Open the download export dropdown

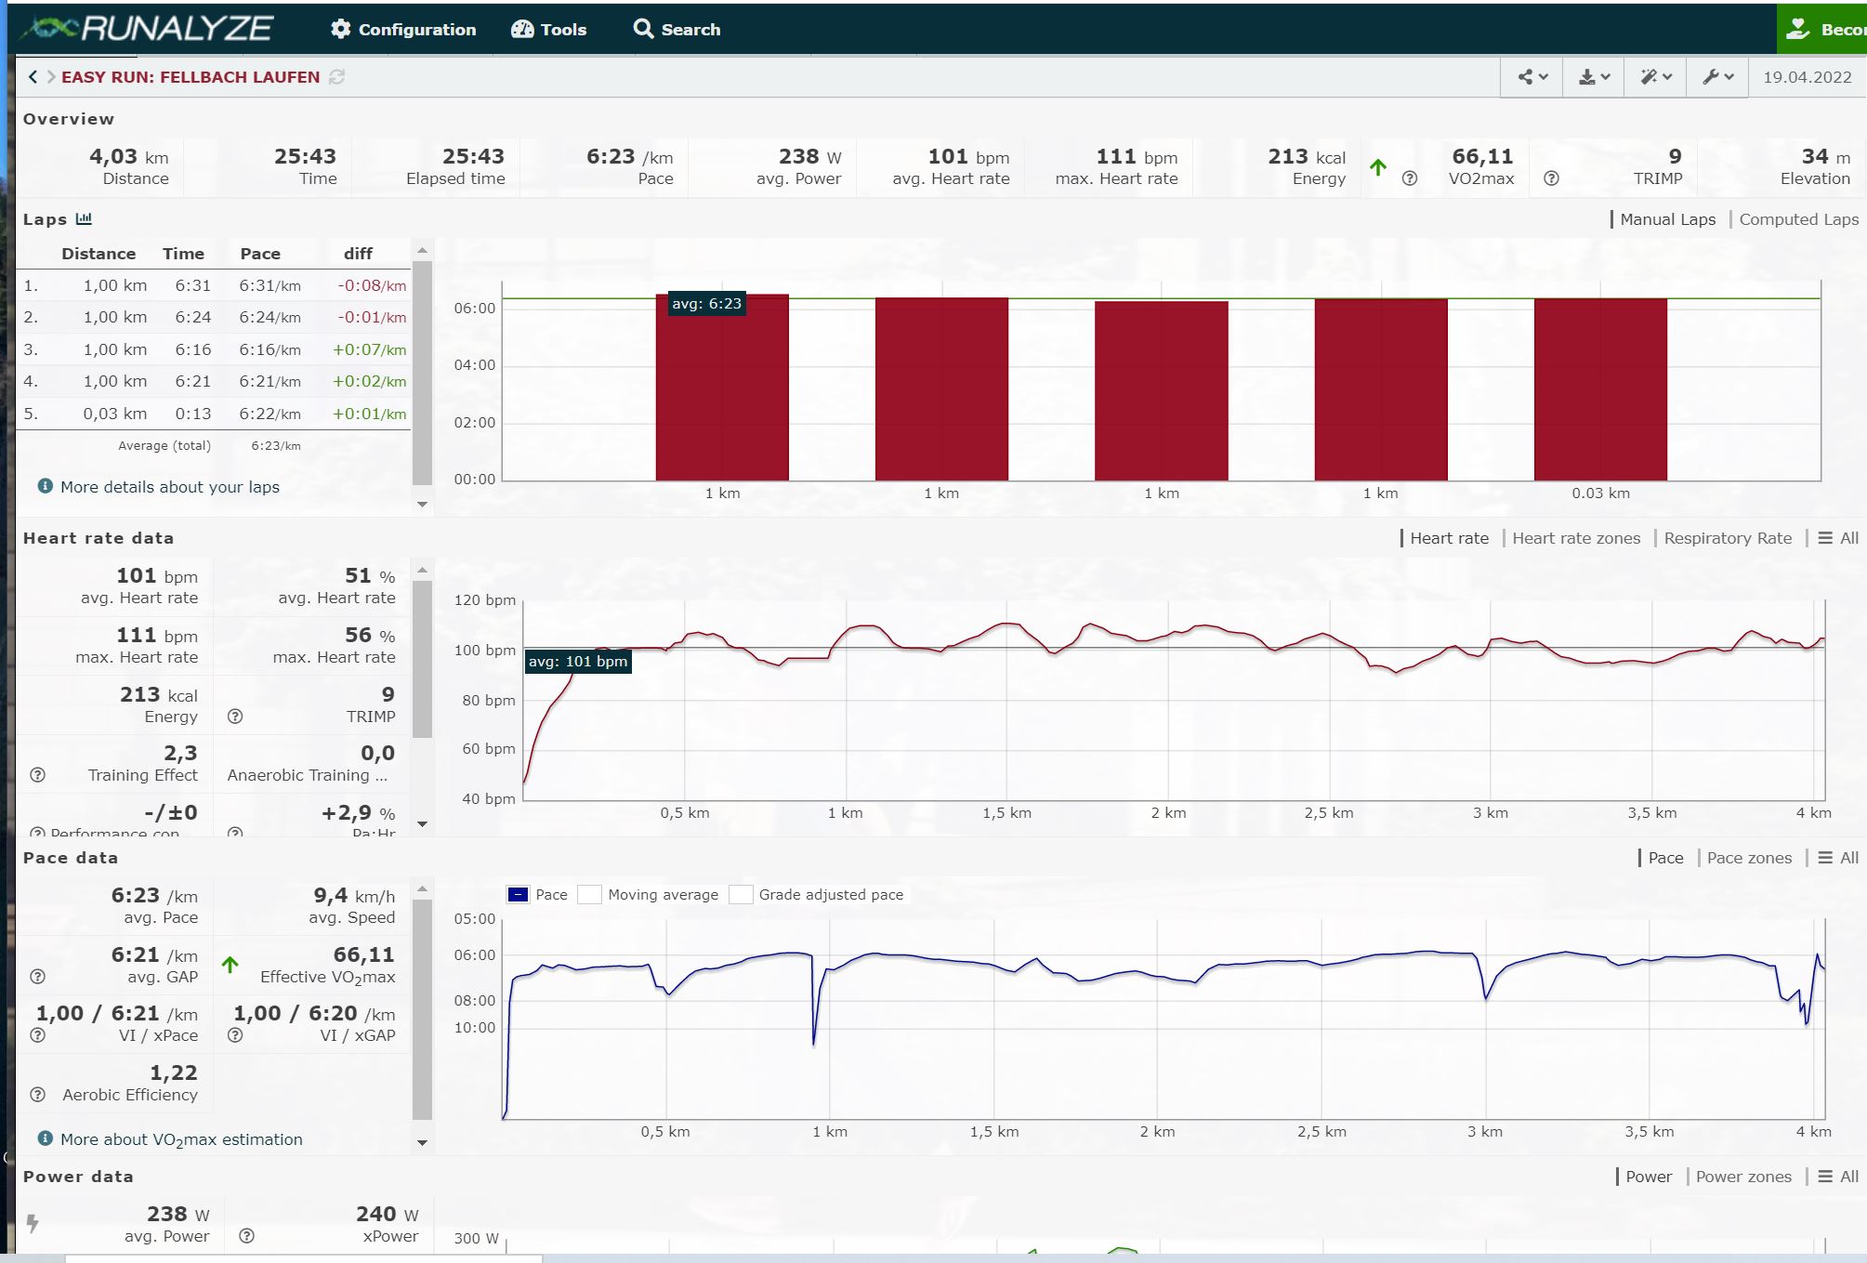tap(1594, 77)
